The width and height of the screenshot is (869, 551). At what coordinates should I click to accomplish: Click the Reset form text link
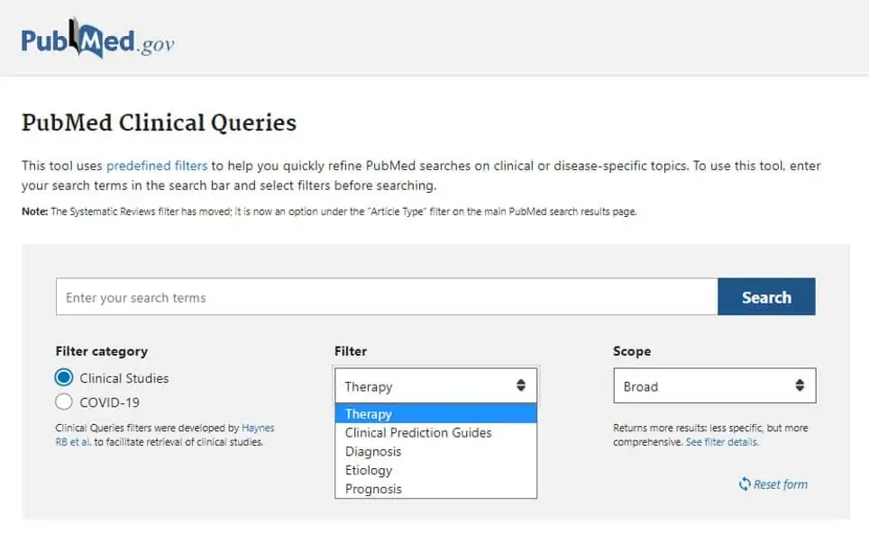pyautogui.click(x=781, y=484)
